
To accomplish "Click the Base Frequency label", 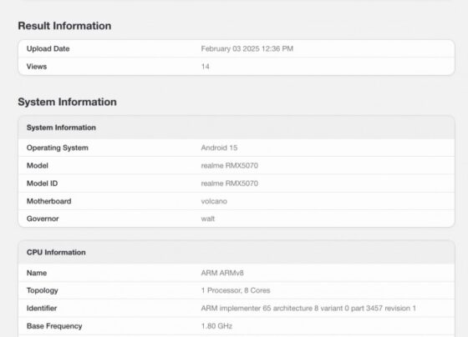I will (54, 326).
